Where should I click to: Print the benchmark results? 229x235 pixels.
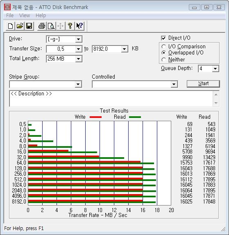click(x=42, y=26)
